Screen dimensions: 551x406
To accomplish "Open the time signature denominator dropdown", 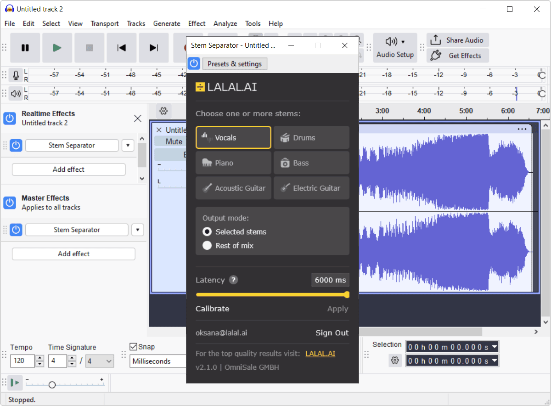I will (100, 361).
